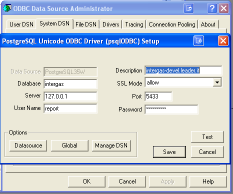Click the Password label
This screenshot has height=194, width=233.
(x=130, y=109)
